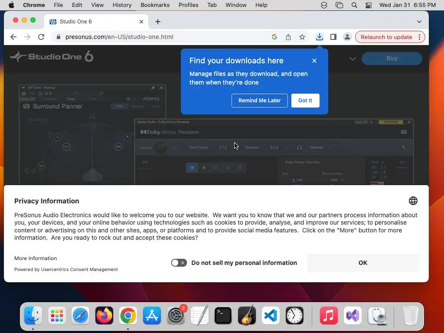Open the Profiles menu
This screenshot has height=333, width=444.
(188, 5)
